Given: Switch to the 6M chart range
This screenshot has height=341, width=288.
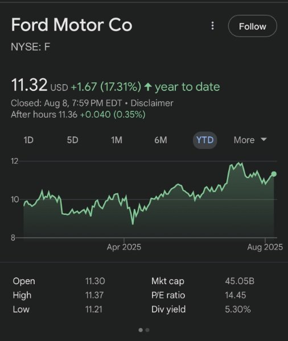Looking at the screenshot, I should coord(161,140).
